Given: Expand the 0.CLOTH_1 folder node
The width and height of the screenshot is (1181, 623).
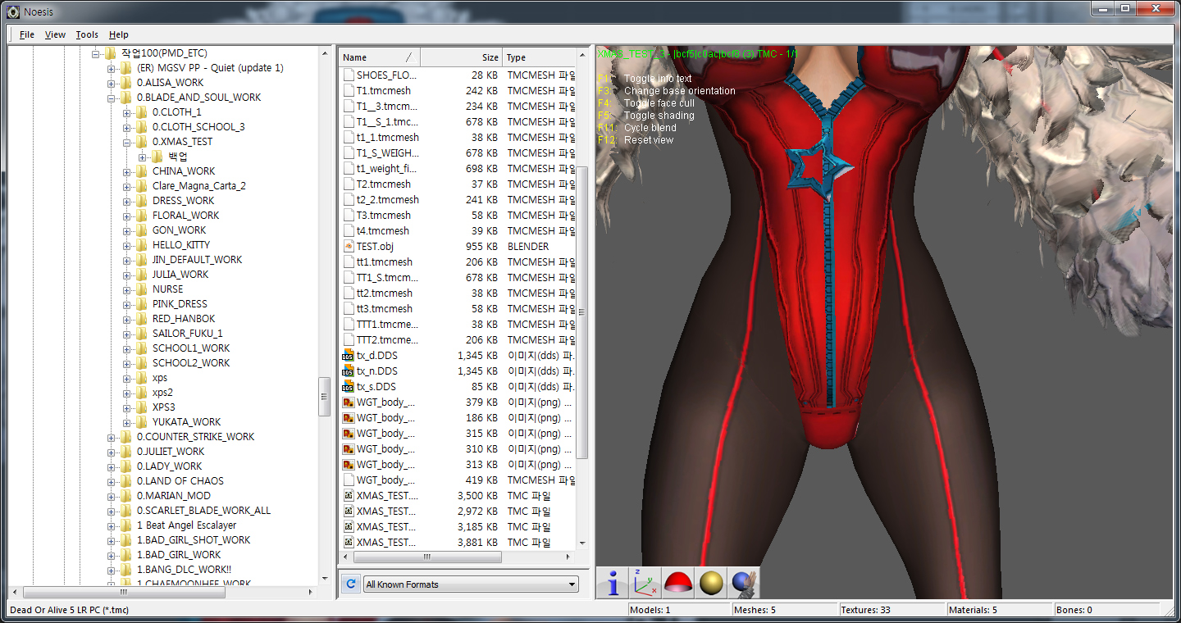Looking at the screenshot, I should click(x=127, y=112).
